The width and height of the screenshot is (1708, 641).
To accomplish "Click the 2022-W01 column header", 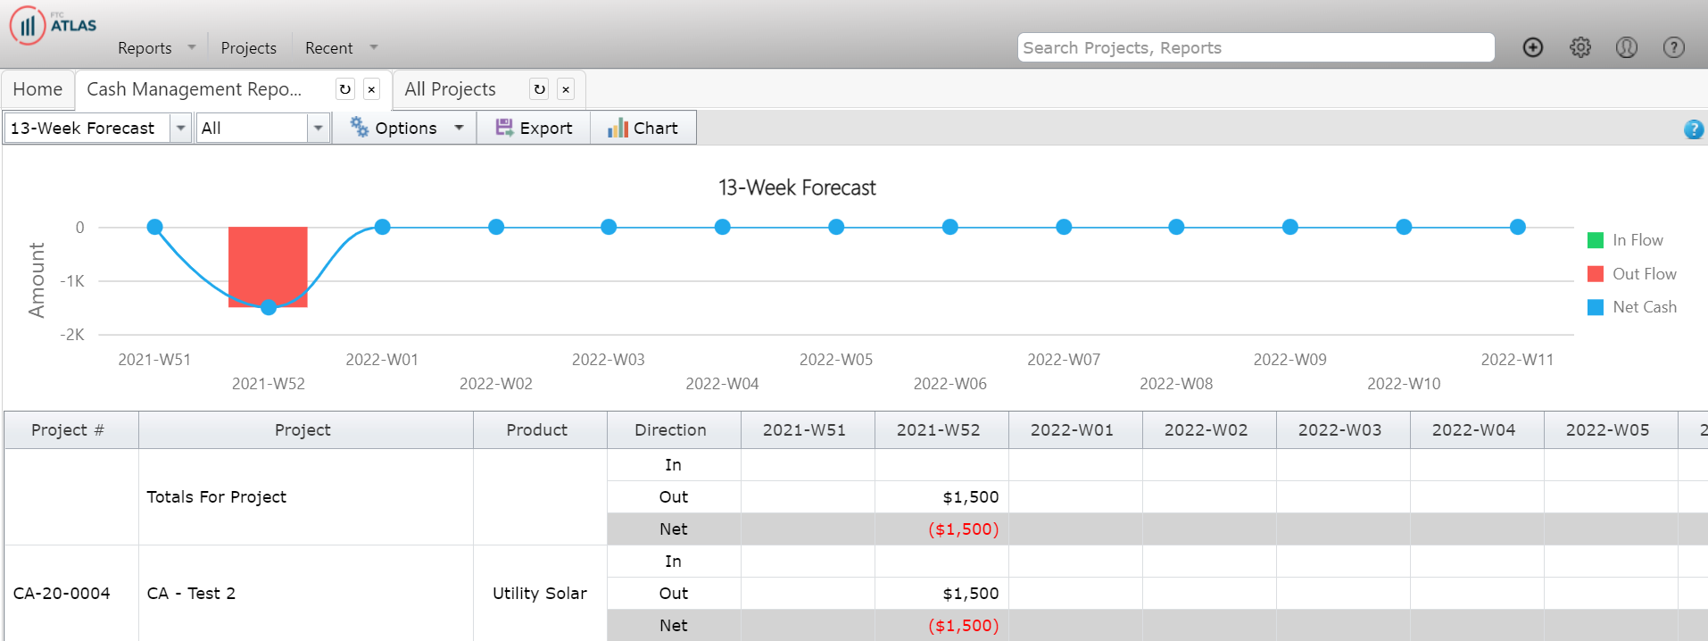I will click(1075, 430).
